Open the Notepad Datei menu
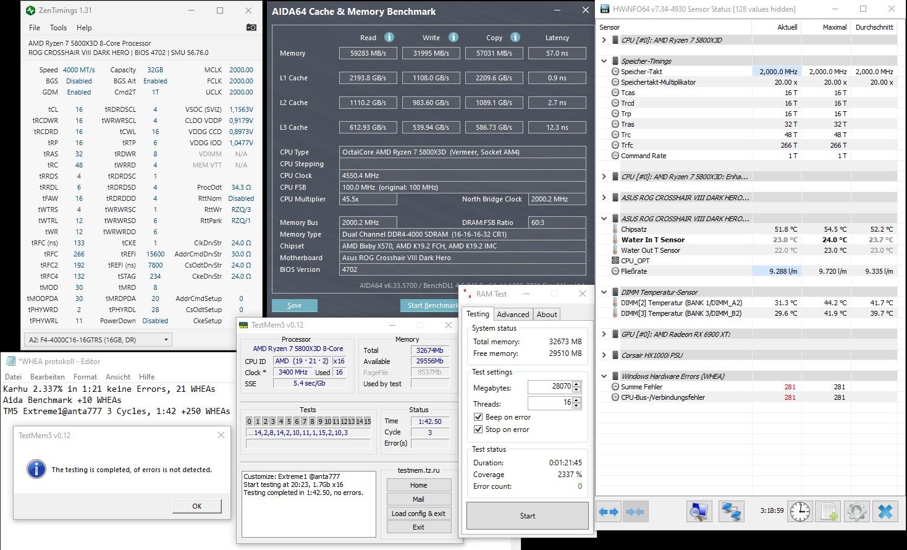 13,377
